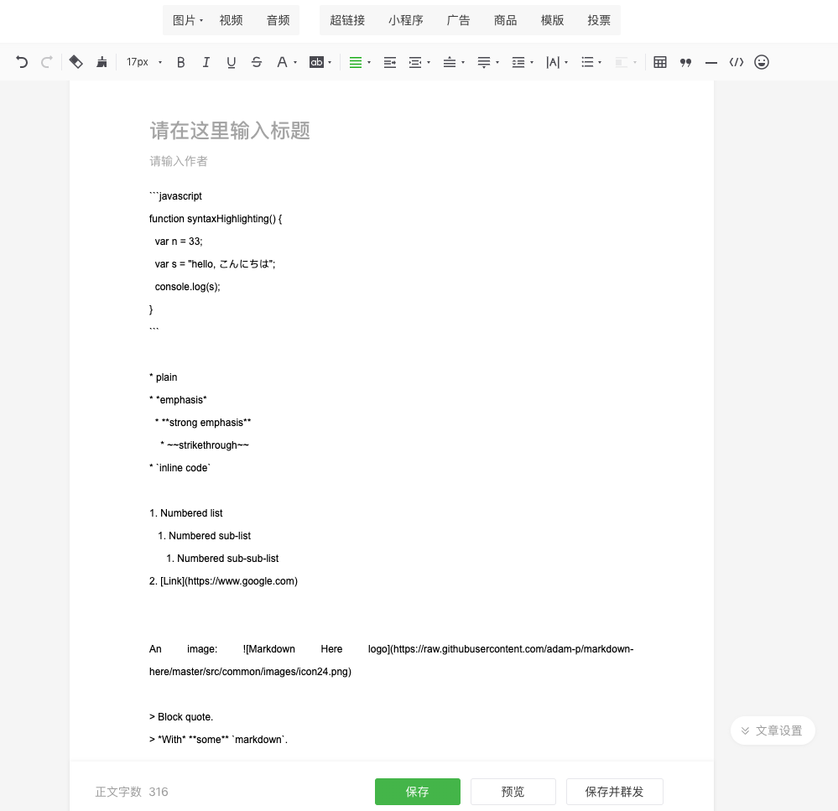Click the line spacing icon
The image size is (838, 811).
[518, 62]
